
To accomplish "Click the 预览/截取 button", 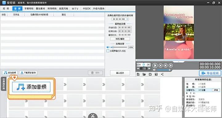I will coord(120,39).
